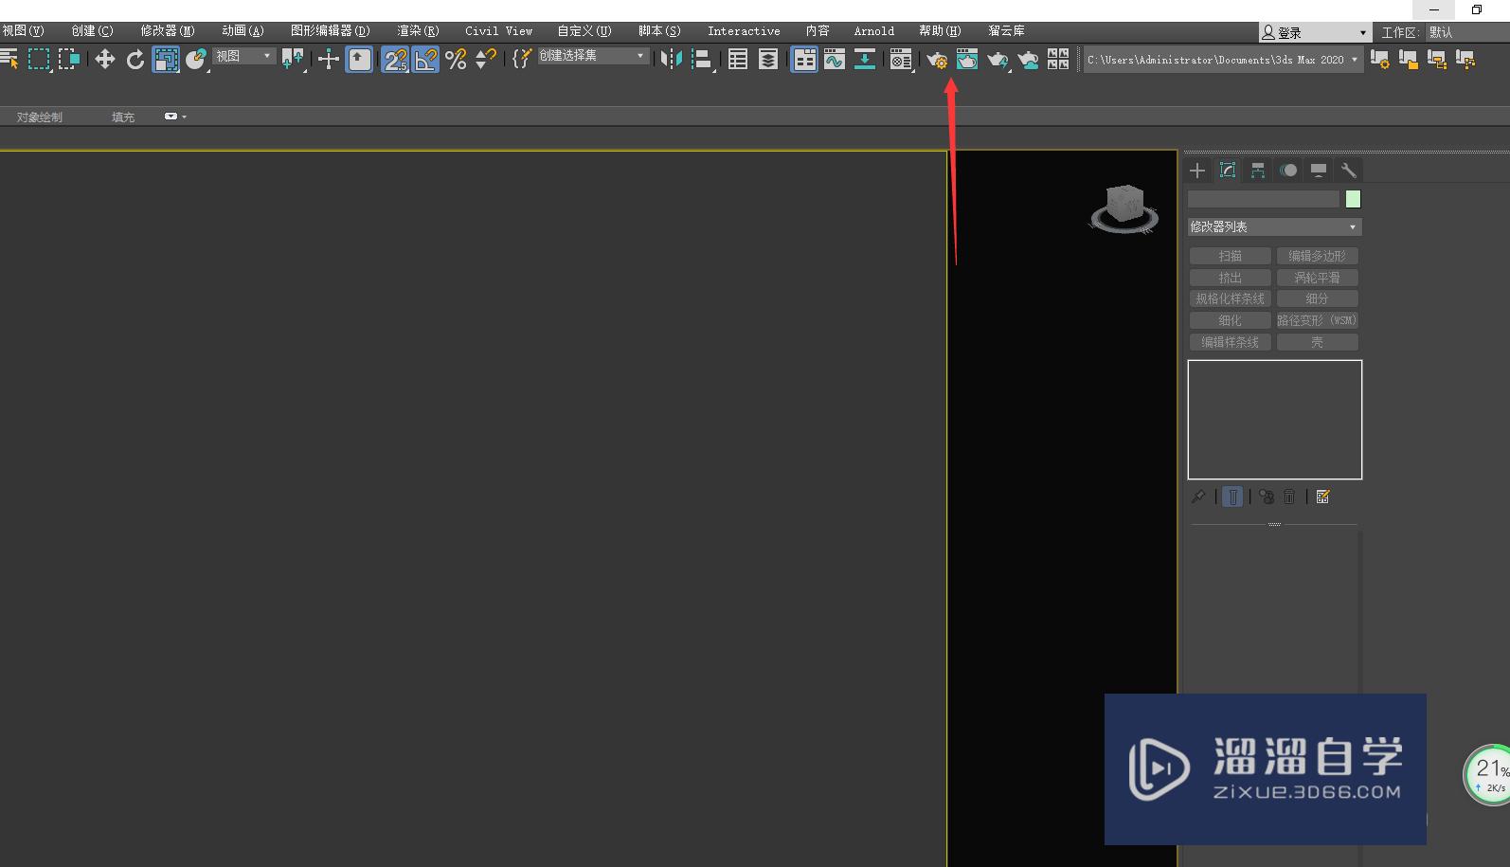Select the Move tool

point(105,60)
